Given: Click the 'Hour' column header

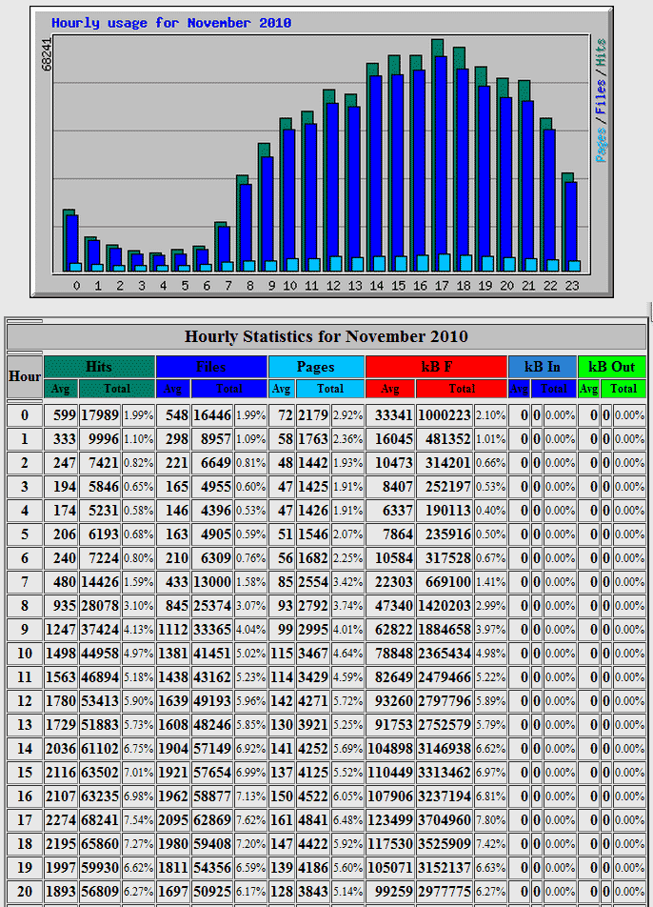Looking at the screenshot, I should coord(25,376).
